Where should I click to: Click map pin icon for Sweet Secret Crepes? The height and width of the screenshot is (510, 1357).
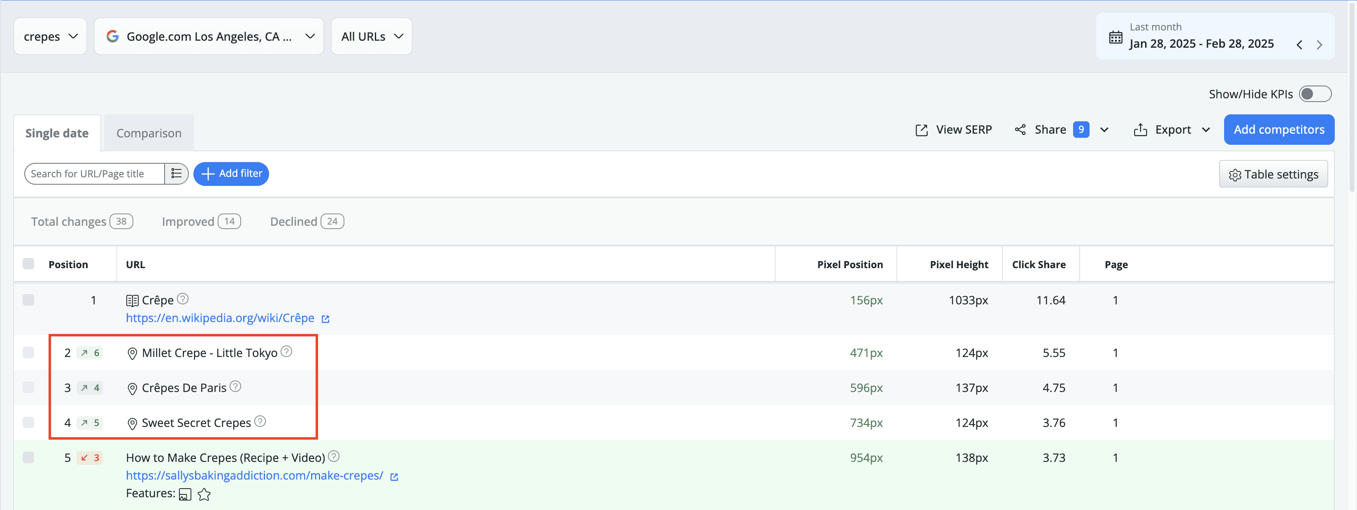132,423
